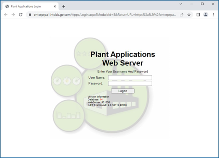Viewport: 219px width, 158px height.
Task: Select the Plant Applications Login tab
Action: pyautogui.click(x=30, y=6)
